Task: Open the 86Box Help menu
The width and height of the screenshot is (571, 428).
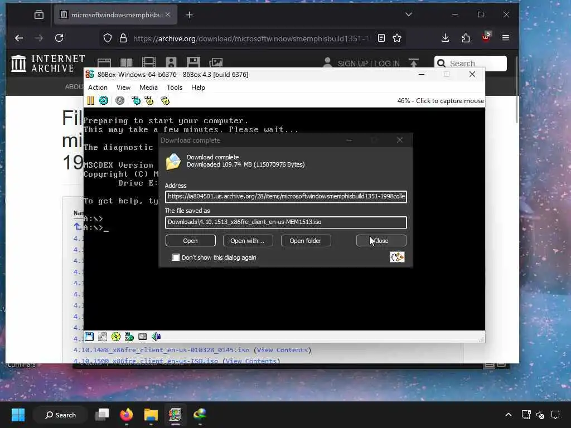Action: (198, 87)
